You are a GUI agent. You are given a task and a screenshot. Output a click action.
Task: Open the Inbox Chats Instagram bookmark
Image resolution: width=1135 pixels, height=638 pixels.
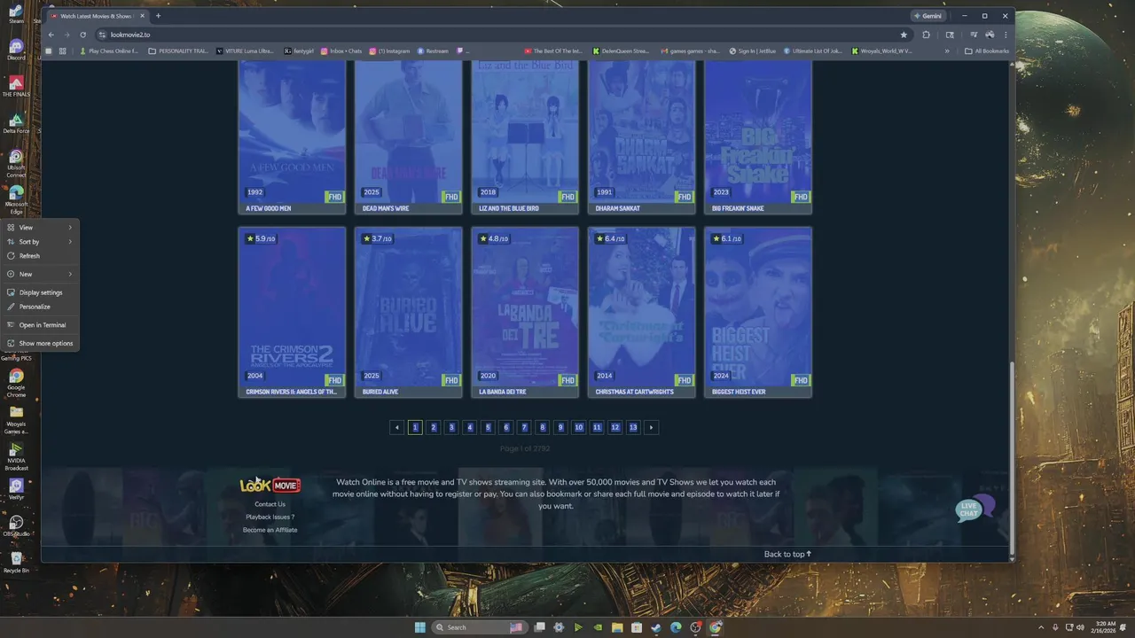(x=341, y=51)
